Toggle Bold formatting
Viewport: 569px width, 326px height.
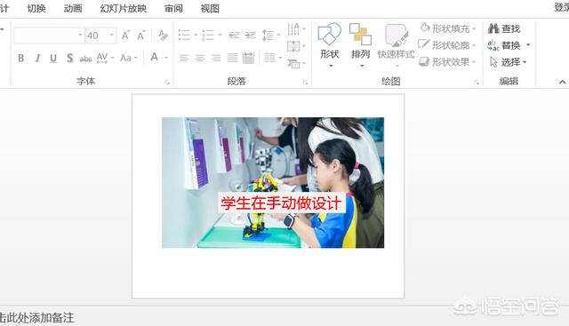[21, 58]
